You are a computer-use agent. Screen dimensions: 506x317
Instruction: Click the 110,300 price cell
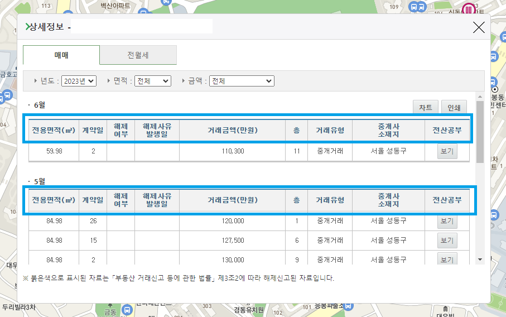tap(233, 151)
